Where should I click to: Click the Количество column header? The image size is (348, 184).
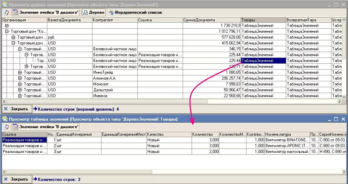coord(205,134)
